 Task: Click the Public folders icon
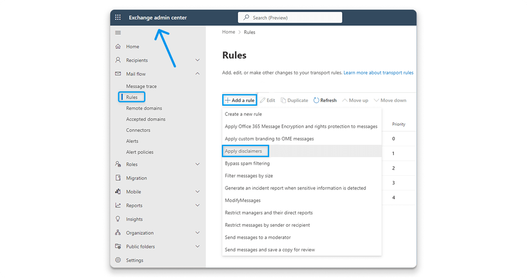(x=118, y=246)
